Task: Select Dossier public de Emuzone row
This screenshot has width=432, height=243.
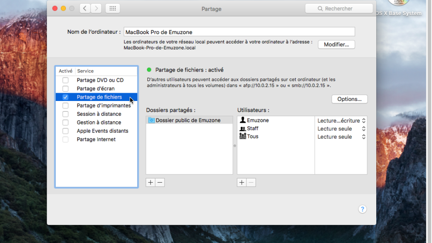Action: [189, 120]
